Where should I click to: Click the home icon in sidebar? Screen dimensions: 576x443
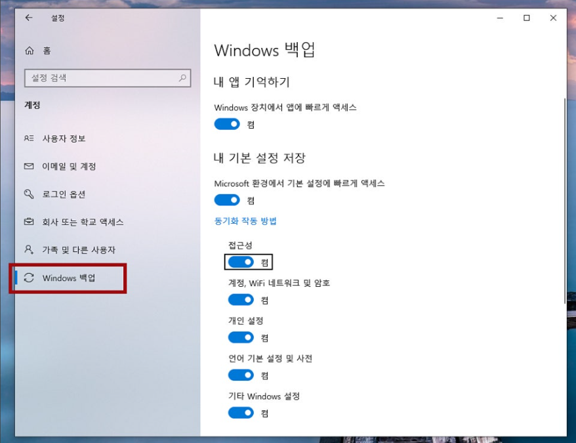tap(30, 51)
